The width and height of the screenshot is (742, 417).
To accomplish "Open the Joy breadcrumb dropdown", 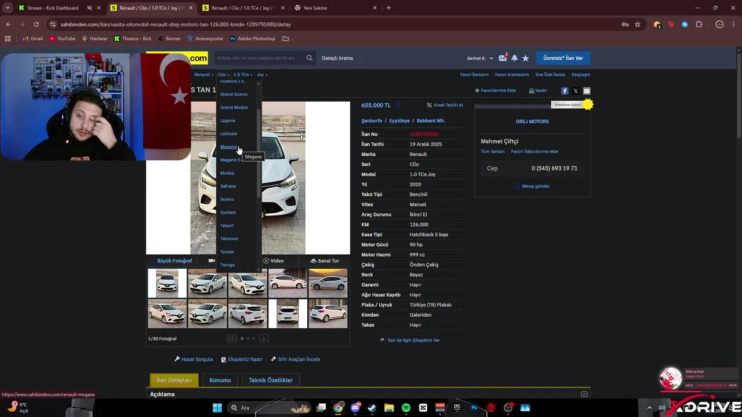I will pos(262,75).
